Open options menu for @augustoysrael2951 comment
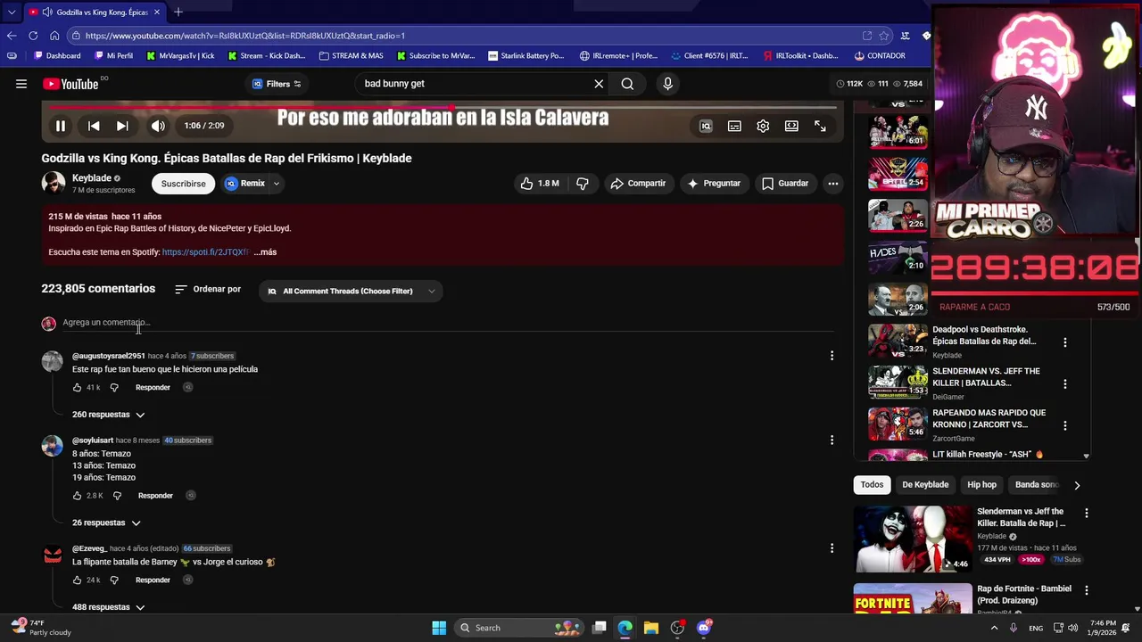1142x642 pixels. click(832, 356)
